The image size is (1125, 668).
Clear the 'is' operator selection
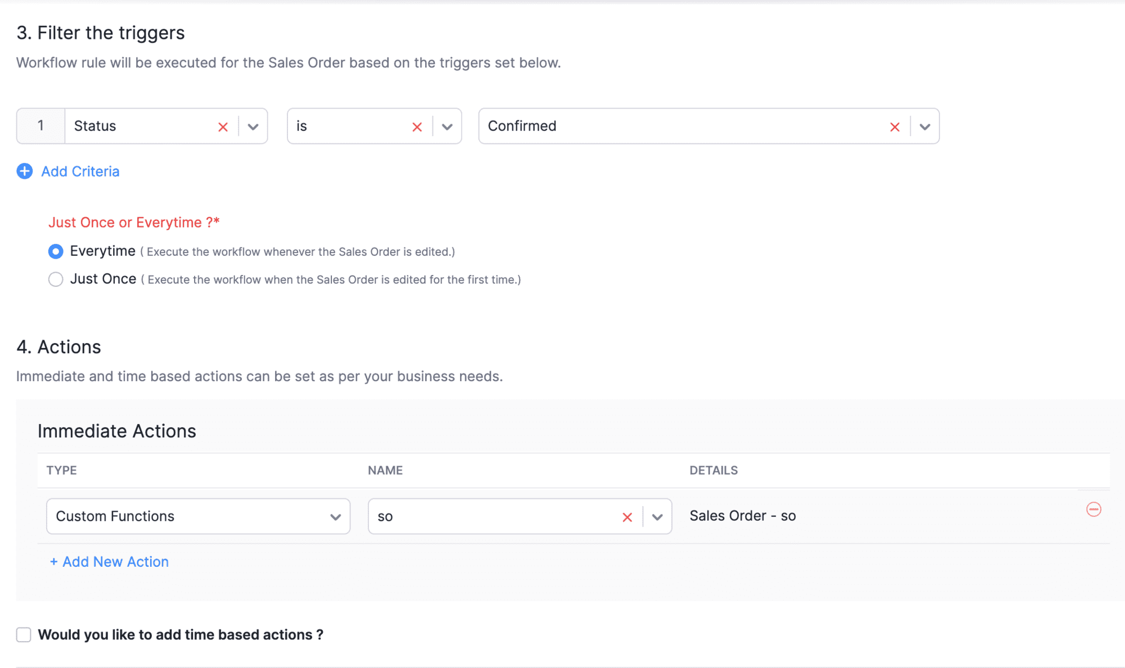coord(417,127)
